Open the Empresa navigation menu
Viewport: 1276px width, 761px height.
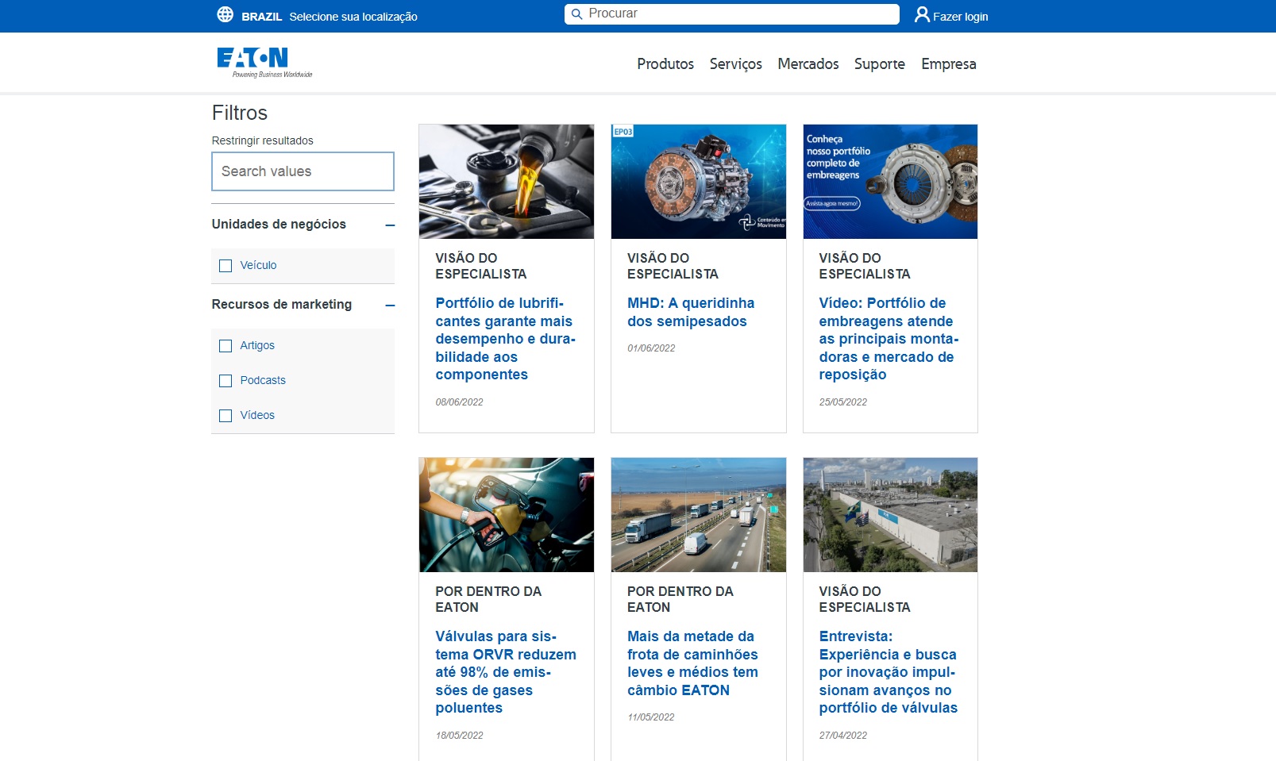[x=948, y=64]
